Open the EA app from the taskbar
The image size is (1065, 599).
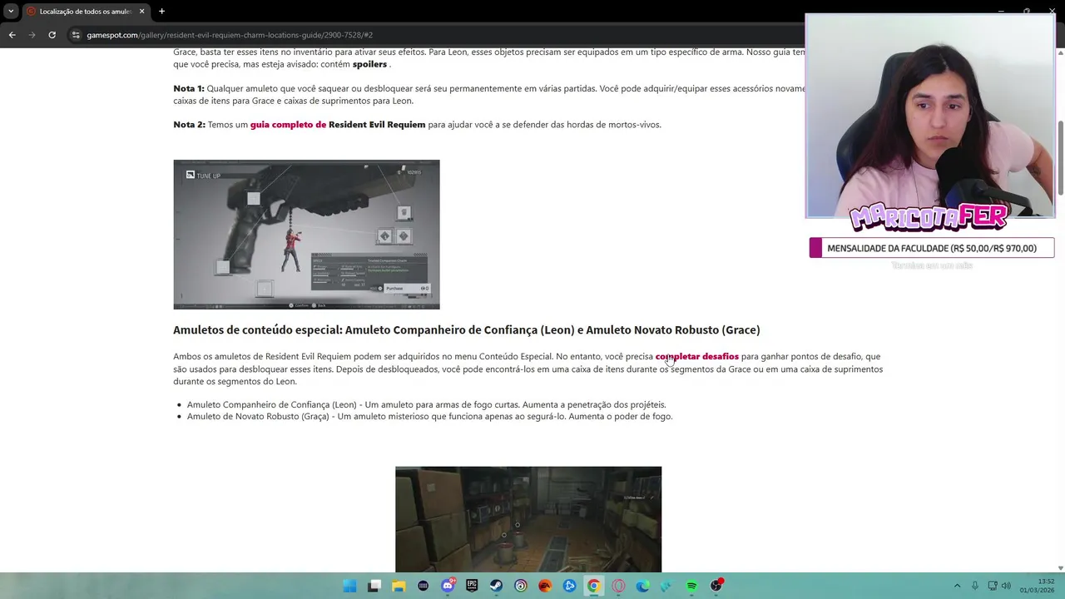545,586
